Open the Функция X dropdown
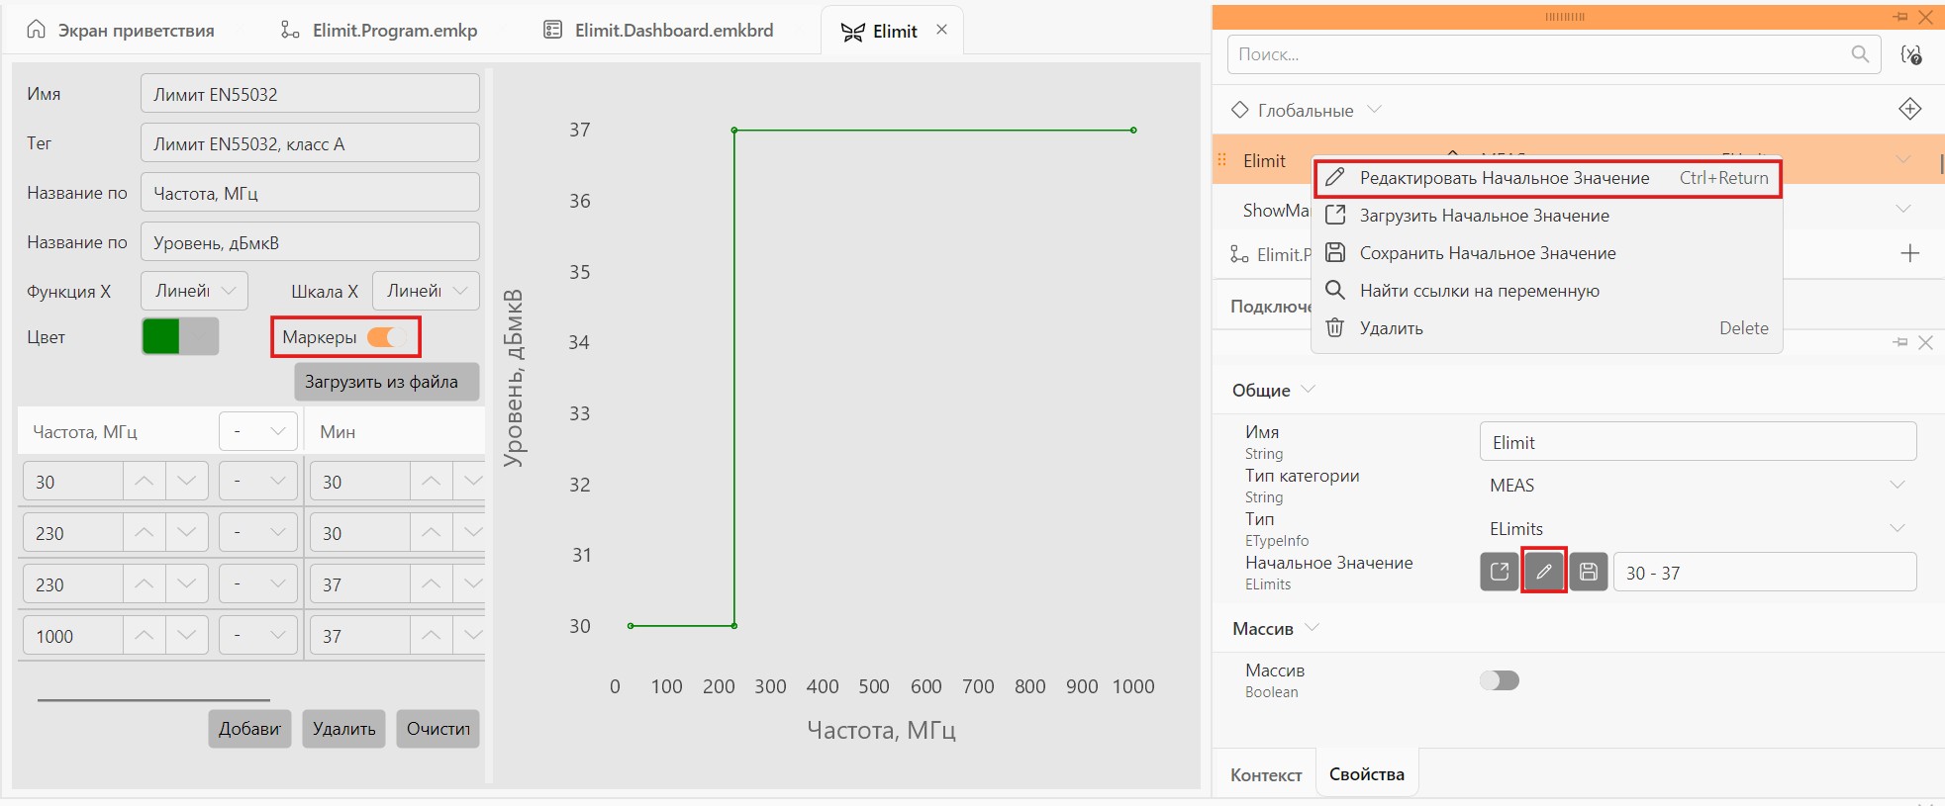The height and width of the screenshot is (806, 1945). click(194, 291)
